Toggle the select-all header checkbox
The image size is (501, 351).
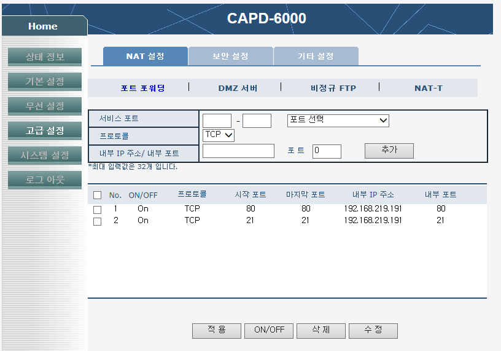pyautogui.click(x=98, y=195)
